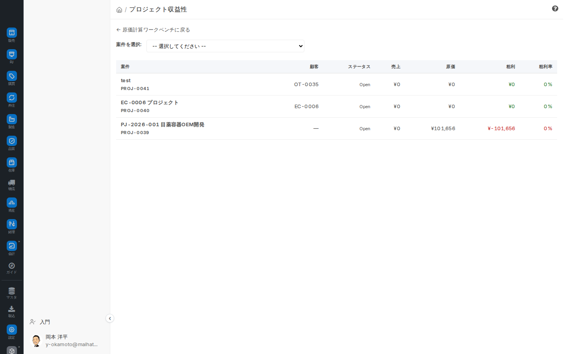Image resolution: width=567 pixels, height=354 pixels.
Task: Open the help question mark icon
Action: pyautogui.click(x=555, y=9)
